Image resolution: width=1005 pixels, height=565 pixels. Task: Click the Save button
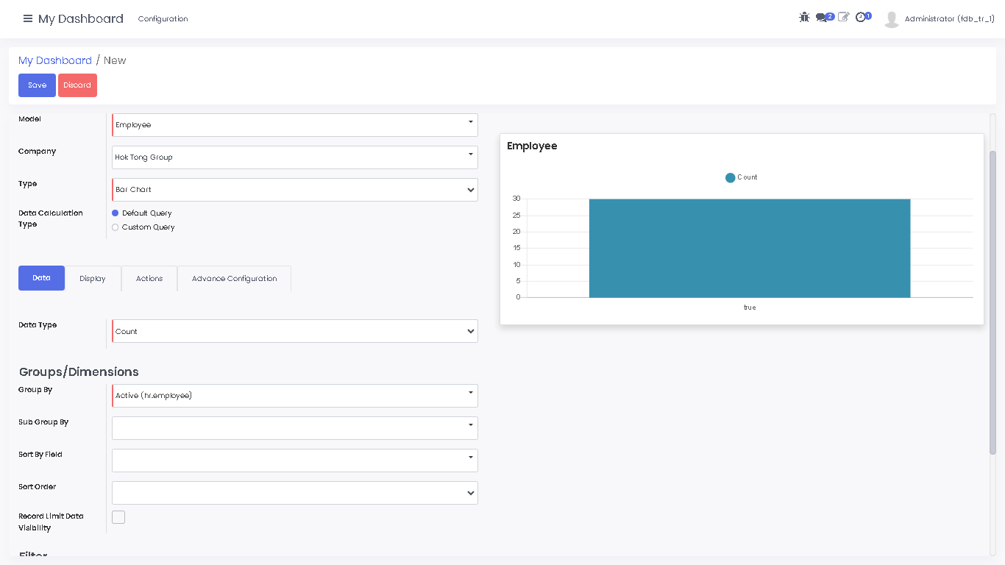[37, 85]
